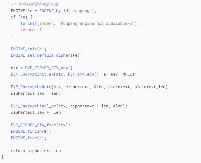Click the return -1 statement
This screenshot has height=163, width=201.
tap(32, 30)
